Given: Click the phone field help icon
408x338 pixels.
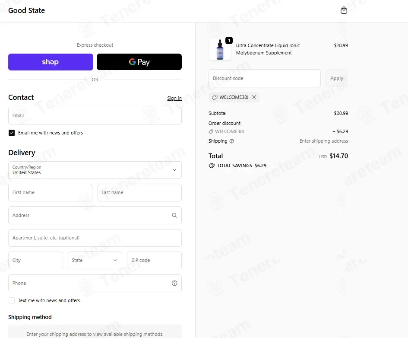Looking at the screenshot, I should [x=174, y=283].
